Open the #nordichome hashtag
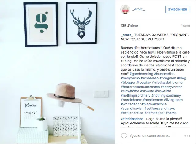196x144 pixels. click(131, 100)
